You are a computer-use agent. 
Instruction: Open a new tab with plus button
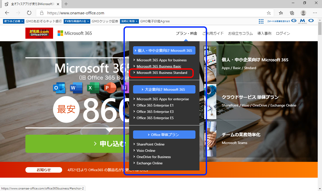66,4
